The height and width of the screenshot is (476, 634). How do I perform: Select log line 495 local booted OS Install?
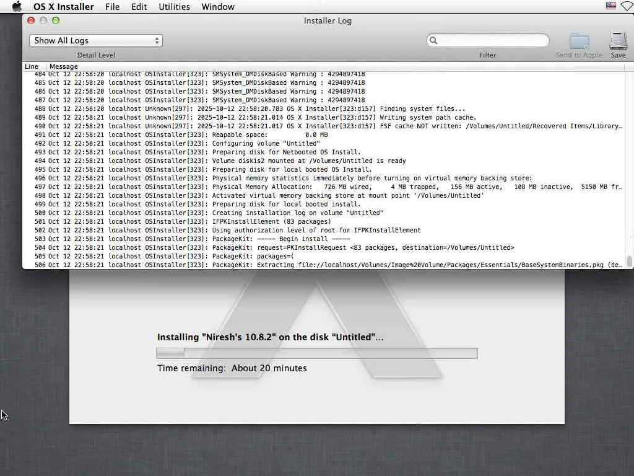[x=323, y=170]
